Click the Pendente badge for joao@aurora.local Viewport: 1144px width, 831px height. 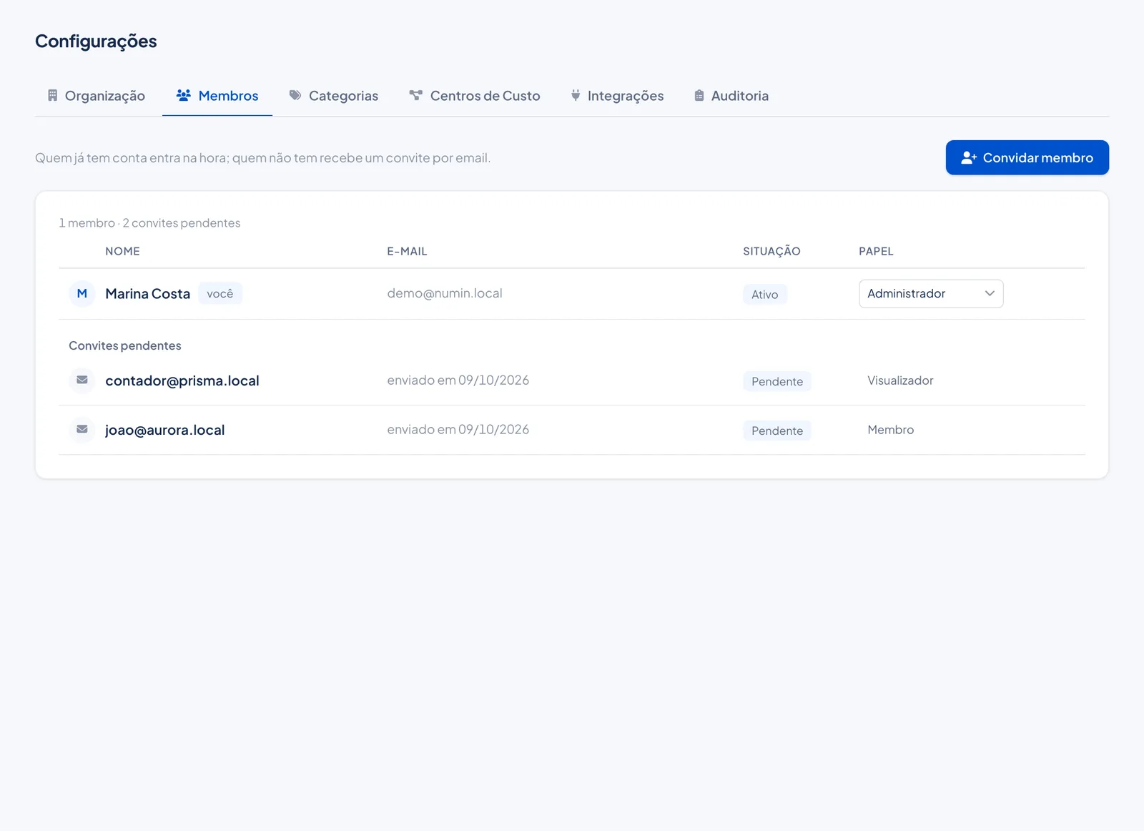click(x=777, y=431)
